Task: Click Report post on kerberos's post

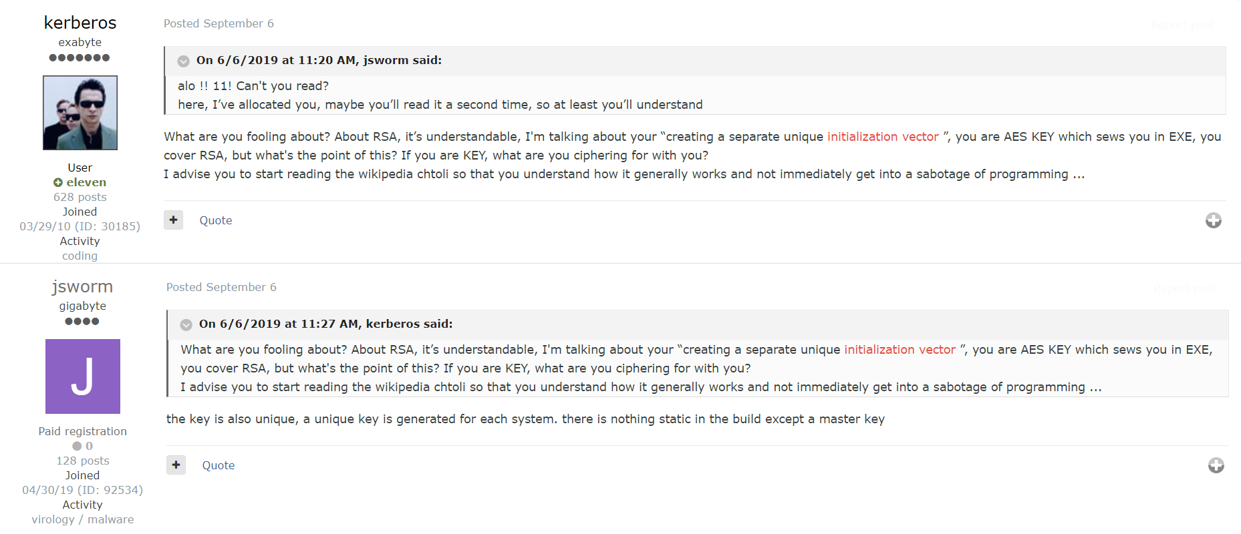Action: tap(1182, 24)
